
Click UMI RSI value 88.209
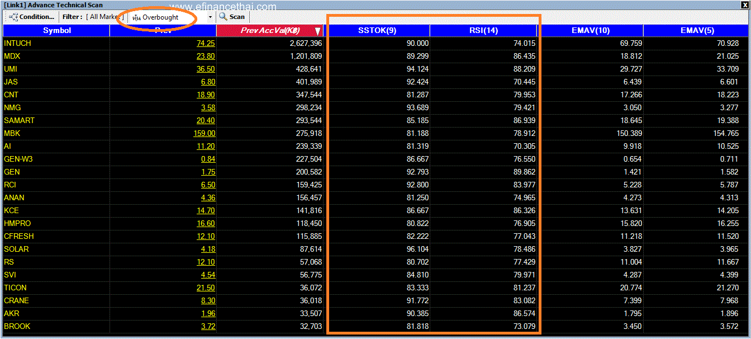524,69
